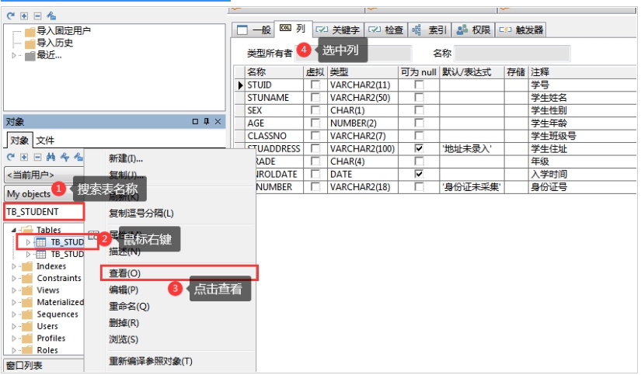Switch to the 文件 tab in browser
This screenshot has width=641, height=375.
tap(45, 141)
